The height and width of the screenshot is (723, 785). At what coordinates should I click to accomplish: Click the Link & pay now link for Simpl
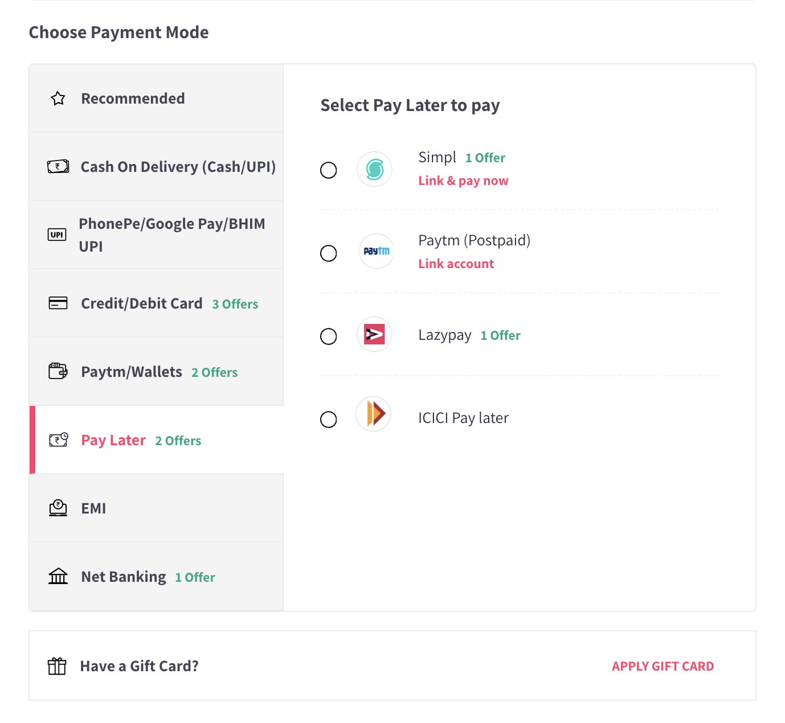pos(463,180)
